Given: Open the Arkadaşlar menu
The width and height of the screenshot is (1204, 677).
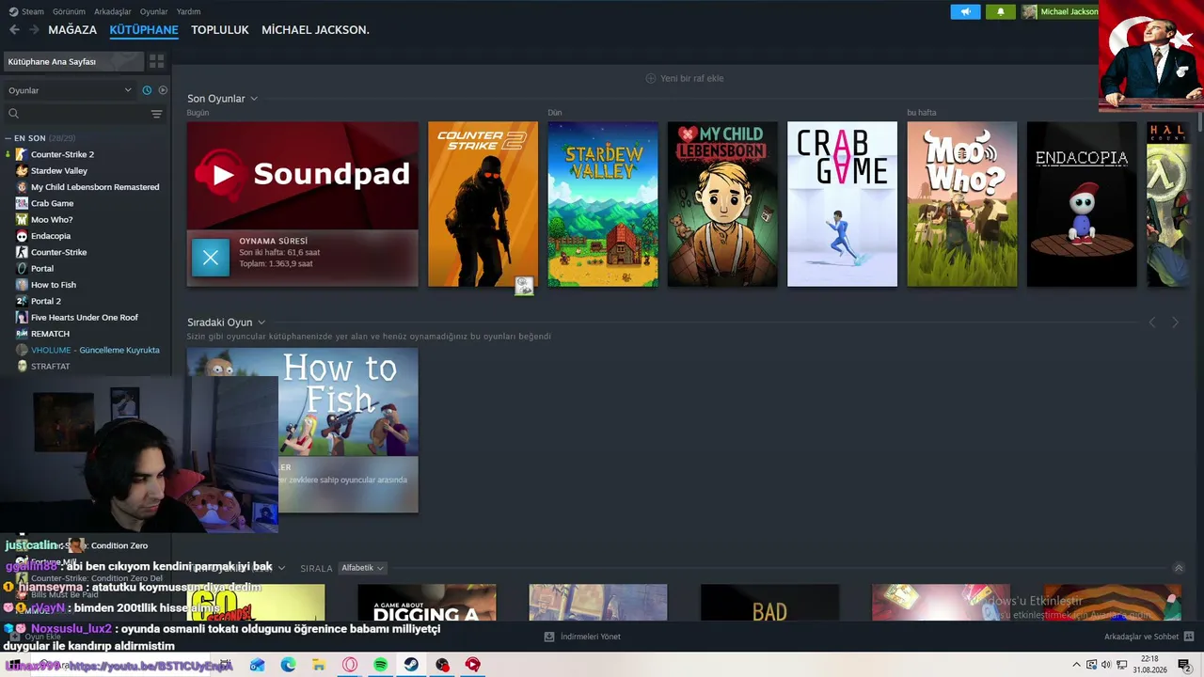Looking at the screenshot, I should pyautogui.click(x=113, y=11).
